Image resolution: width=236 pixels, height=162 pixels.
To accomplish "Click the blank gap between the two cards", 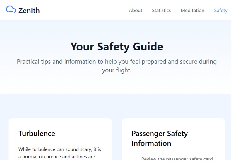I will click(117, 139).
